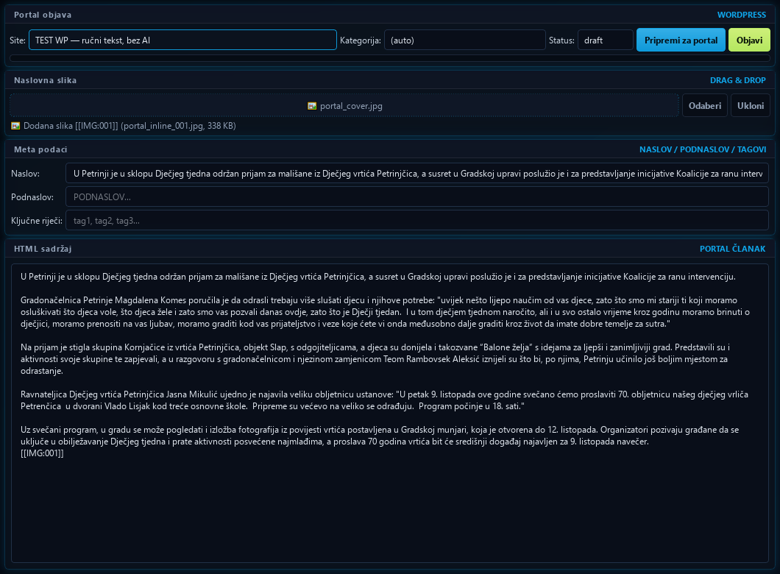The width and height of the screenshot is (780, 574).
Task: Open the Kategorija (auto) dropdown
Action: click(x=464, y=40)
